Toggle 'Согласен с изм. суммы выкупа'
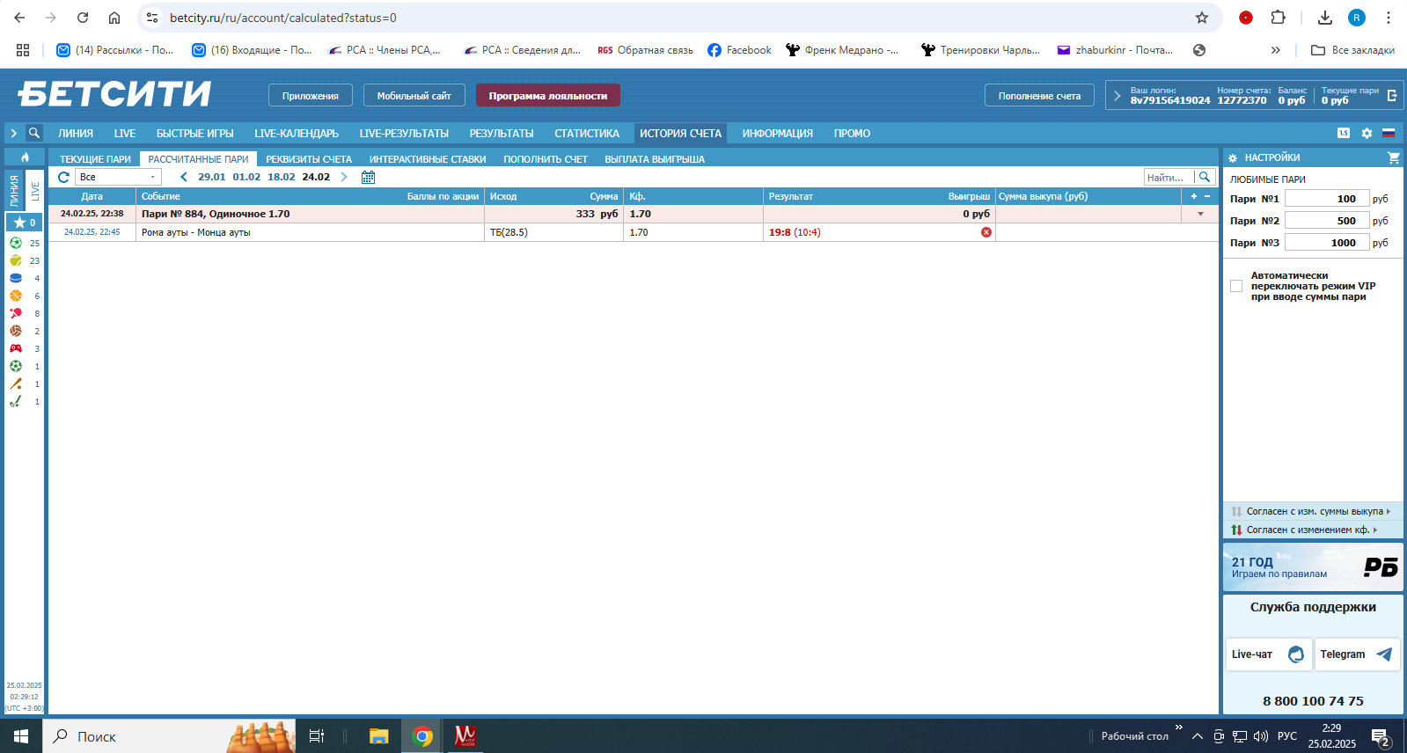The width and height of the screenshot is (1407, 753). click(1311, 511)
